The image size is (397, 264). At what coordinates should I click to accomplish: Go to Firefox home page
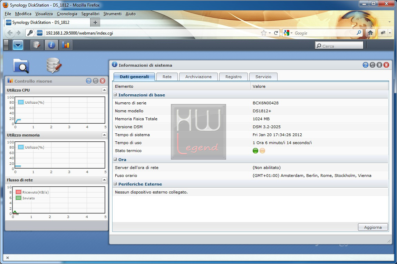[x=370, y=33]
